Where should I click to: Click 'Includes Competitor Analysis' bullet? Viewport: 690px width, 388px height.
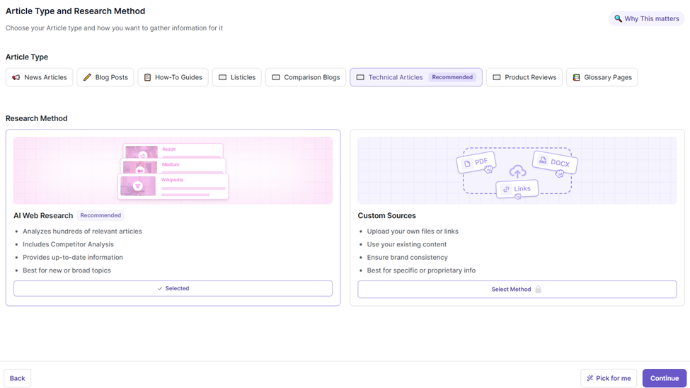(x=68, y=244)
